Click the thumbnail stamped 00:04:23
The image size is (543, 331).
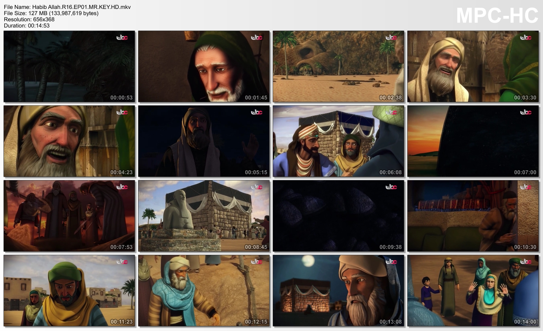click(69, 141)
